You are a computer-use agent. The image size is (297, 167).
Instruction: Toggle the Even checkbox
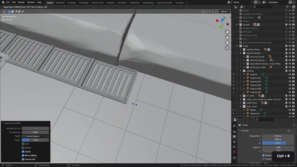(23, 144)
